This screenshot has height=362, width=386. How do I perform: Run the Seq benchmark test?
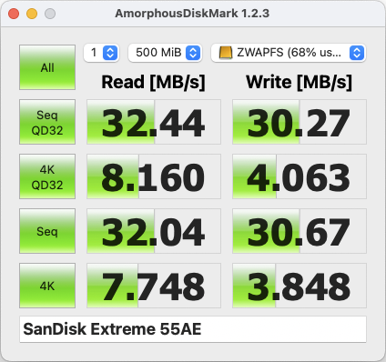47,231
